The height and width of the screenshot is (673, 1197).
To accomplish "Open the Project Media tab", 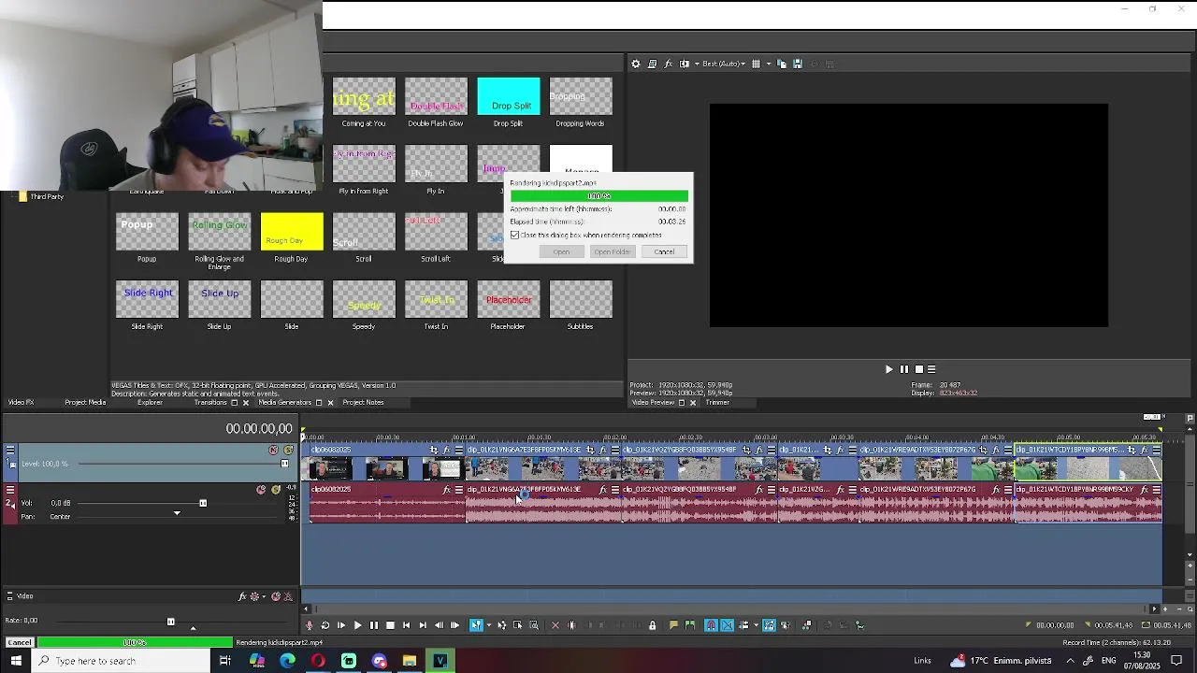I will pos(85,403).
